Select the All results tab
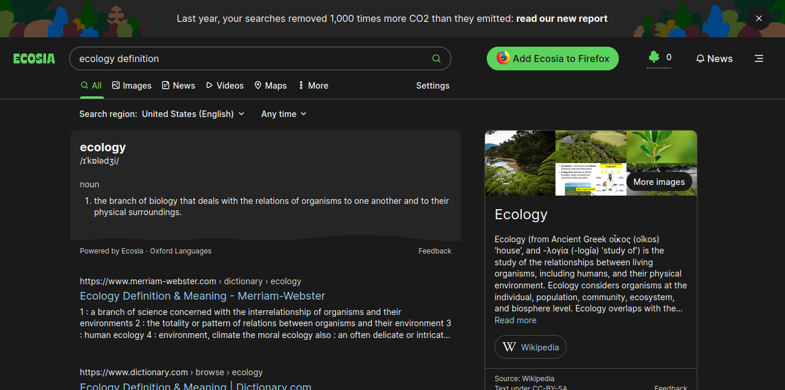Viewport: 785px width, 390px height. 92,86
